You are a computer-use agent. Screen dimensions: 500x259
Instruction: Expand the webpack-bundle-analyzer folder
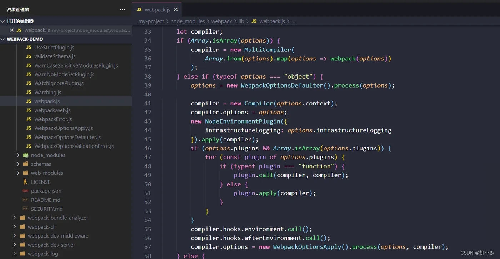15,218
